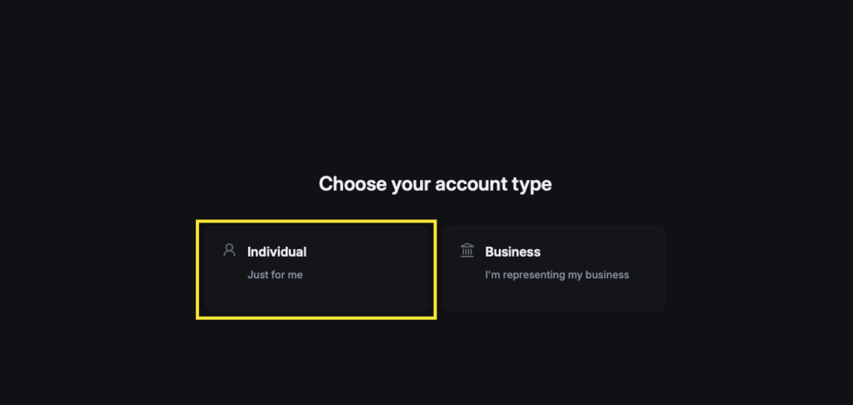Choose the personal account for yourself

click(x=317, y=269)
